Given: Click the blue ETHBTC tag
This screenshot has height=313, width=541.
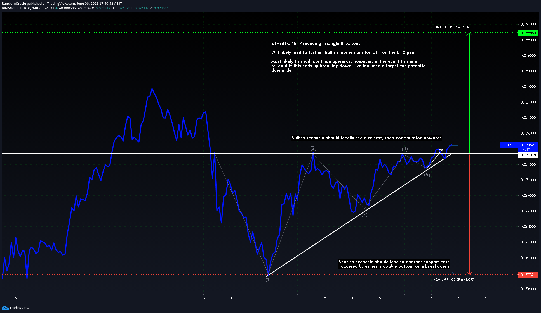Looking at the screenshot, I should click(508, 145).
